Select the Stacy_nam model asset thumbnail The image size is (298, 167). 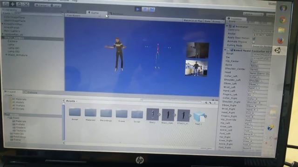click(168, 115)
